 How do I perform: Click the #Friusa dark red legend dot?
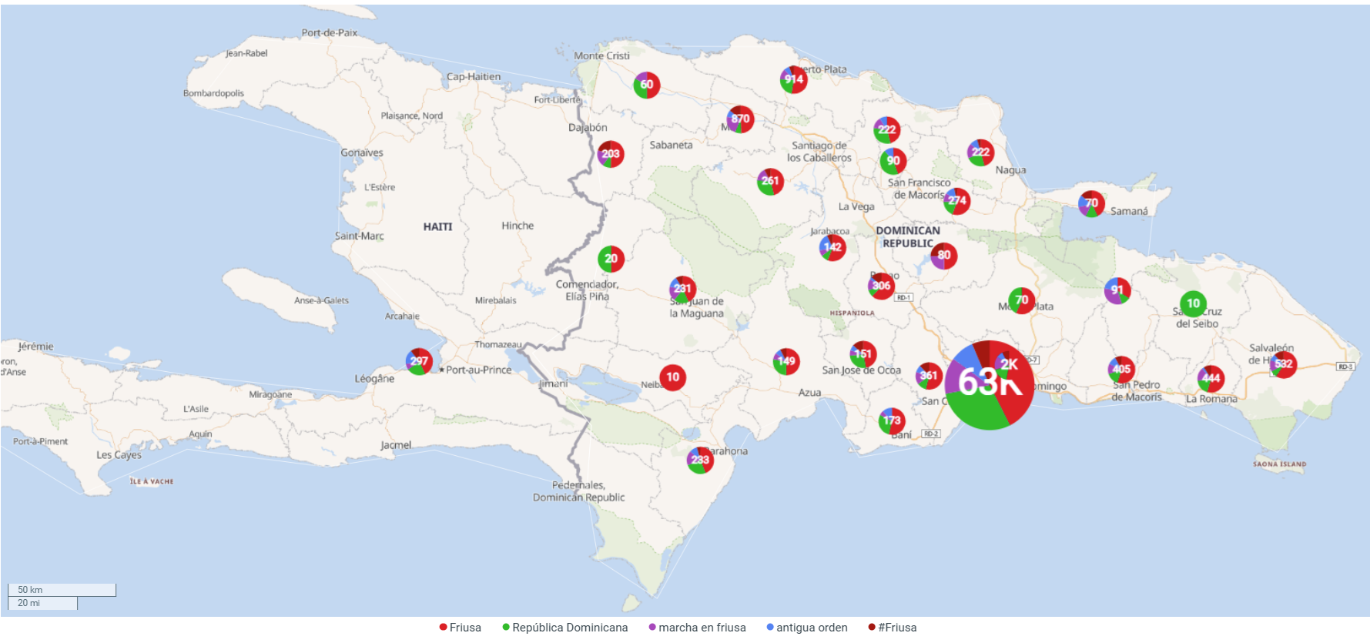872,628
